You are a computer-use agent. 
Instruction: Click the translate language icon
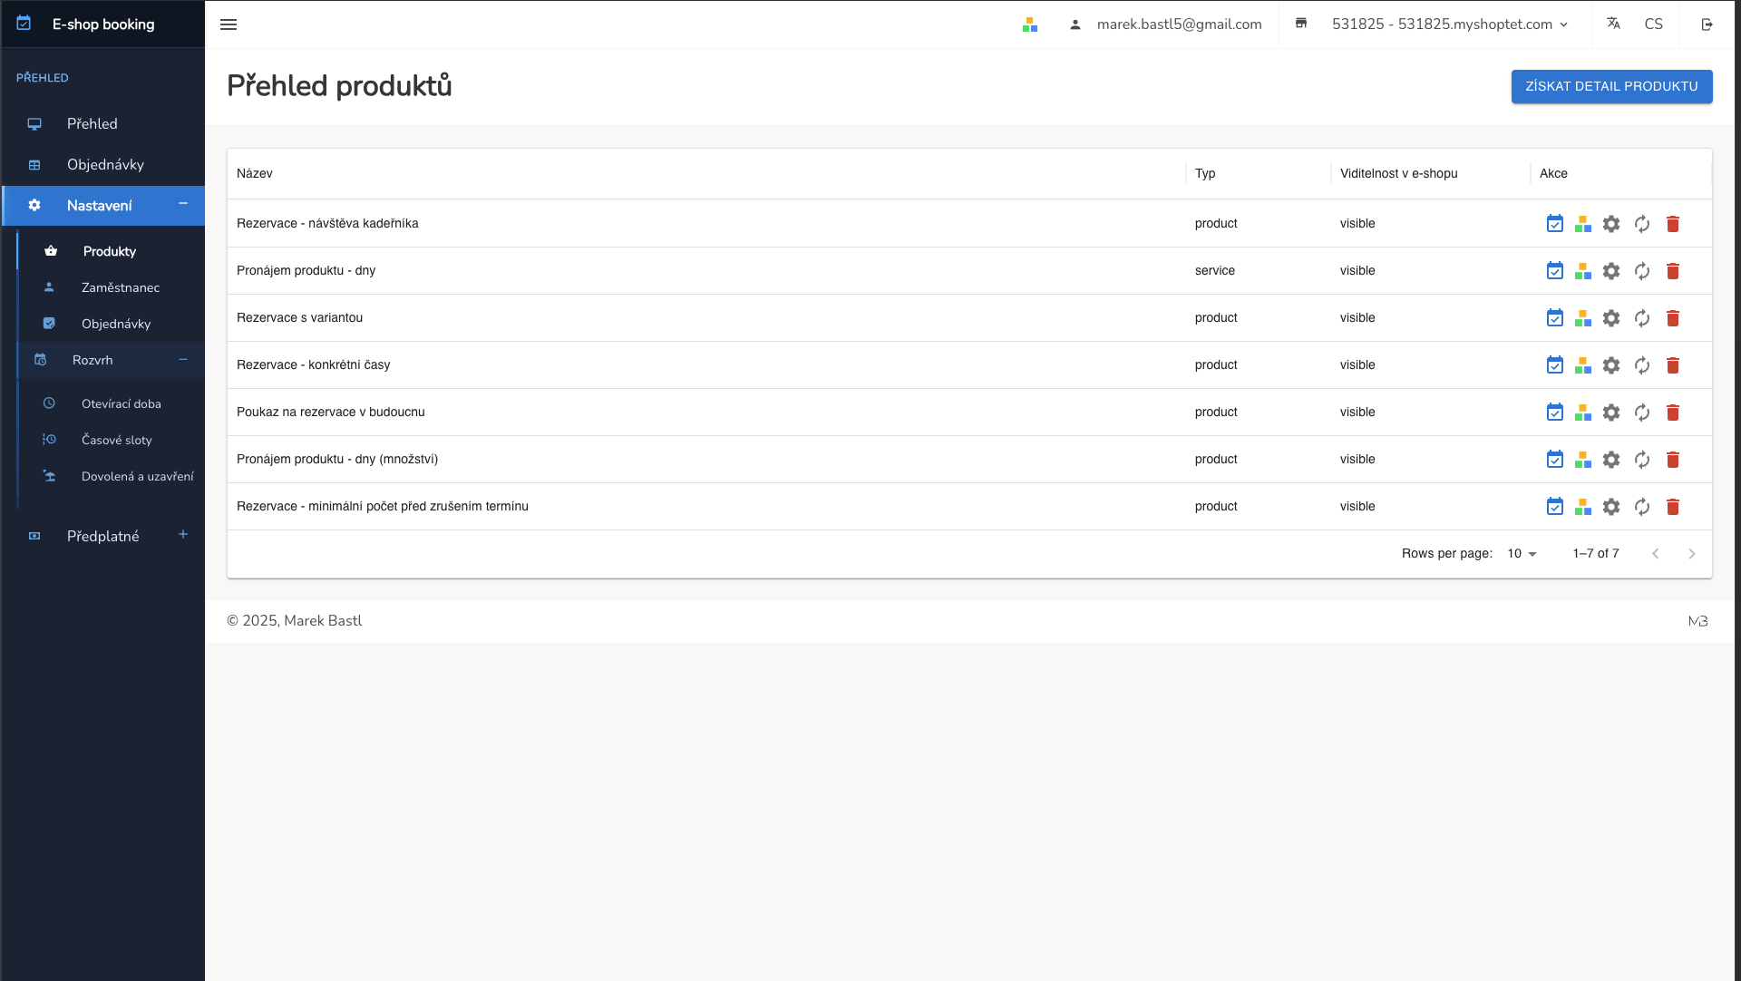pyautogui.click(x=1613, y=24)
